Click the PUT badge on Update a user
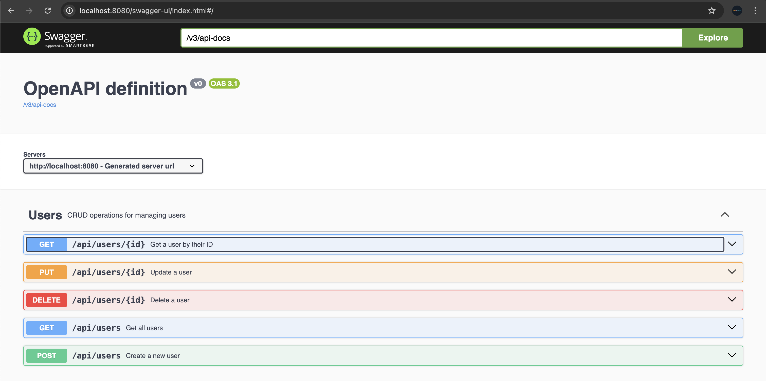 click(x=46, y=272)
